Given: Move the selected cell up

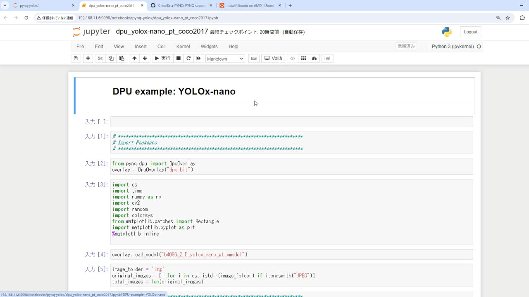Looking at the screenshot, I should (134, 58).
